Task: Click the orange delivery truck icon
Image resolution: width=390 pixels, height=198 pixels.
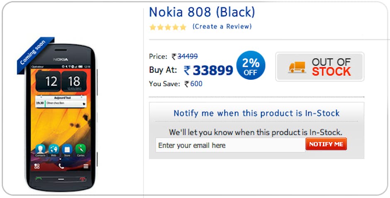Action: click(297, 67)
